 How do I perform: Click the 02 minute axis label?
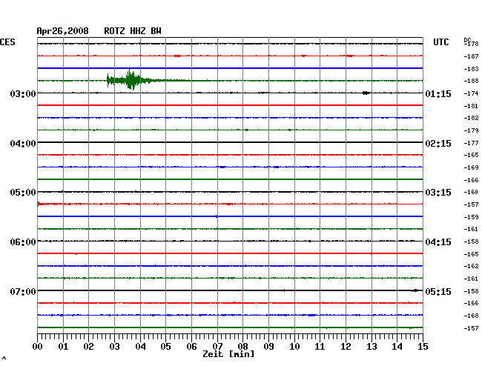(88, 347)
